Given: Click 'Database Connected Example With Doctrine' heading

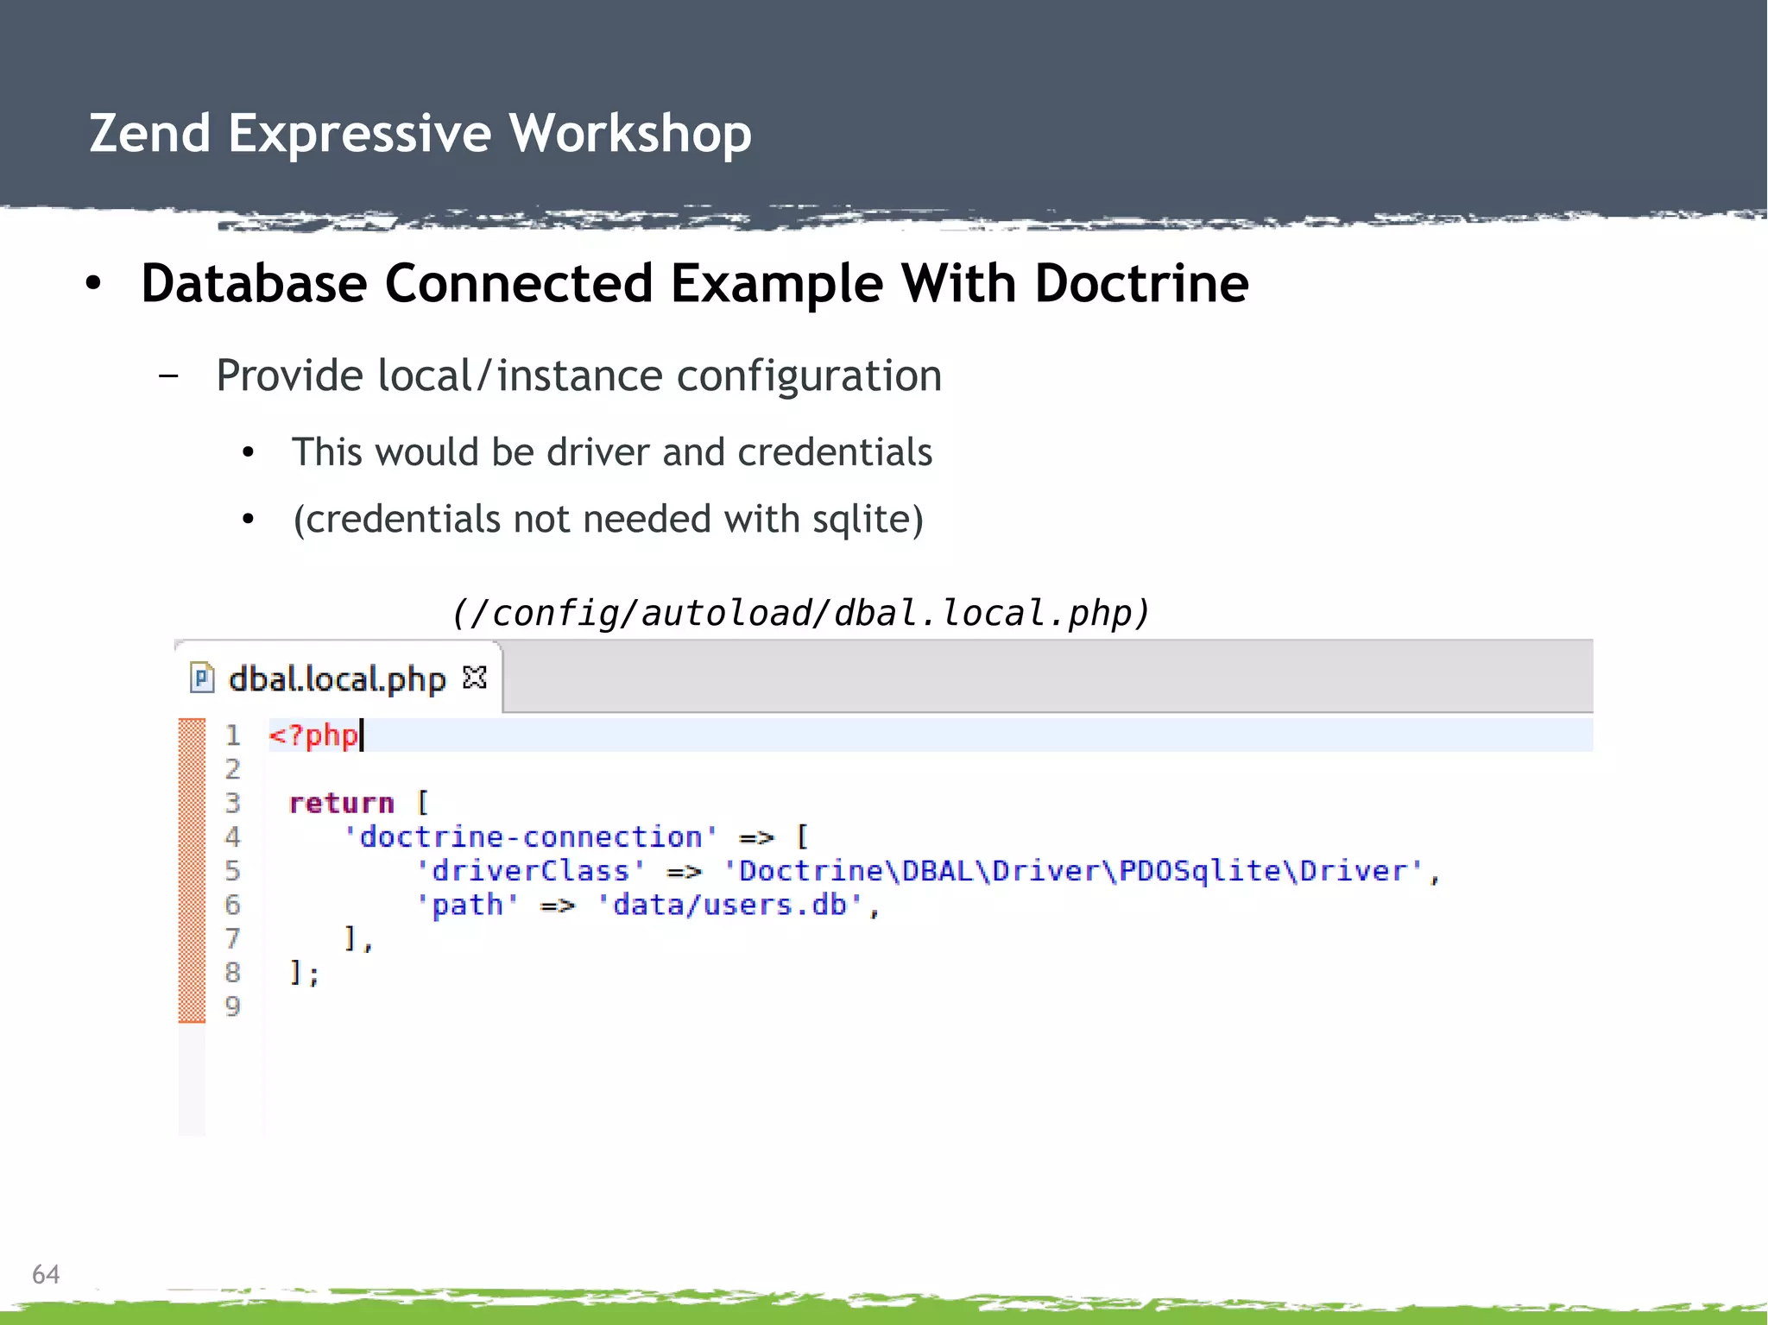Looking at the screenshot, I should pyautogui.click(x=694, y=283).
